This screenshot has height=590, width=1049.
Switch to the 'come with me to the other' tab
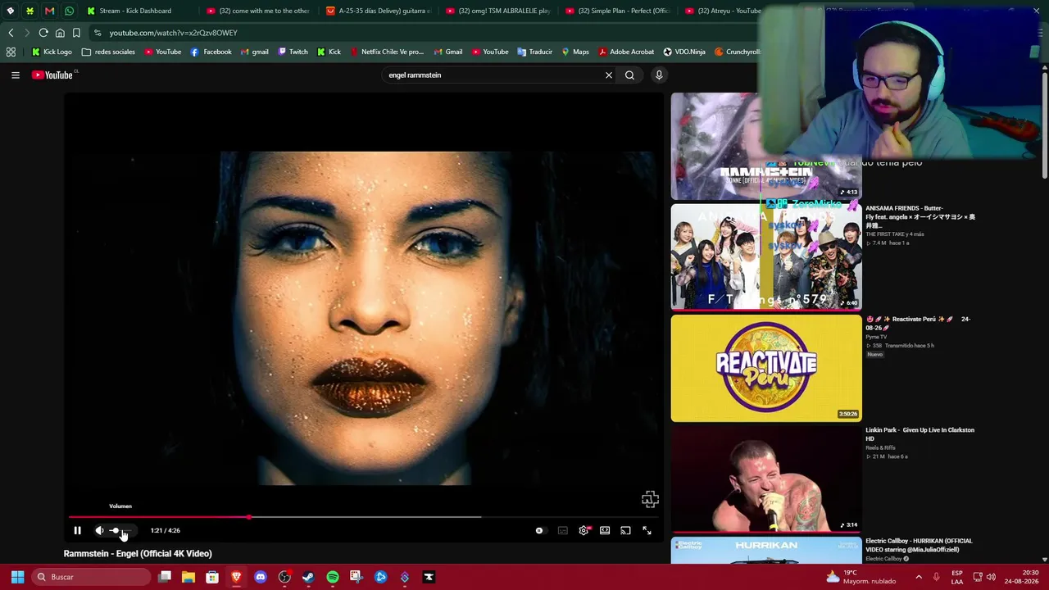(257, 11)
